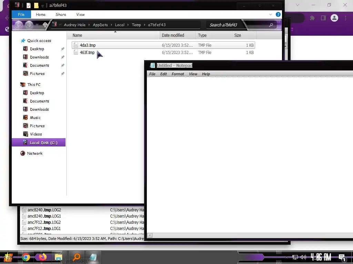Click Notepad horizontal scrollbar left arrow

point(150,235)
